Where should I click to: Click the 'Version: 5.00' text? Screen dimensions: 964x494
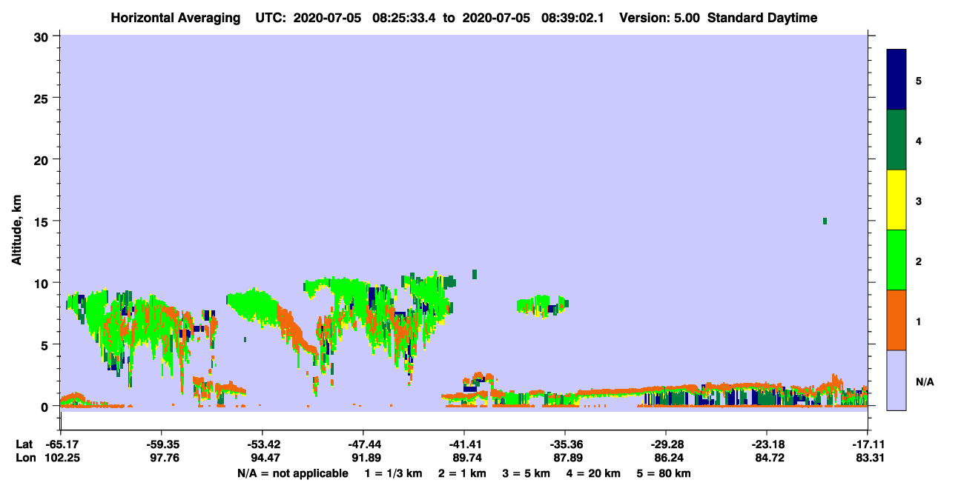(x=659, y=18)
